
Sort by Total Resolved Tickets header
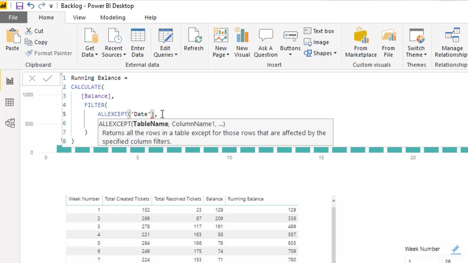[178, 199]
